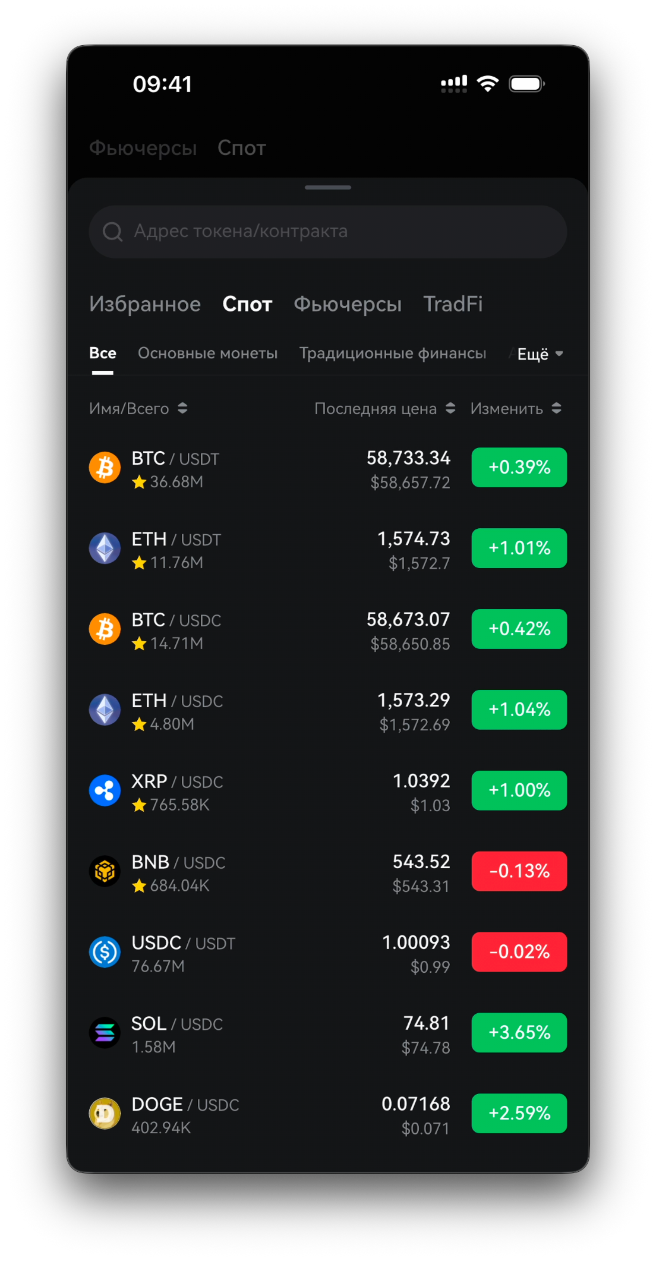Tap the -0.13% BNB change badge
The image size is (656, 1261).
[519, 871]
